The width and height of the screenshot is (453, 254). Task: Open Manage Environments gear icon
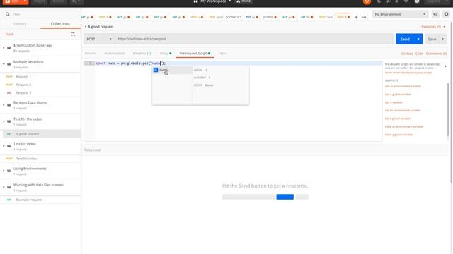click(x=446, y=14)
